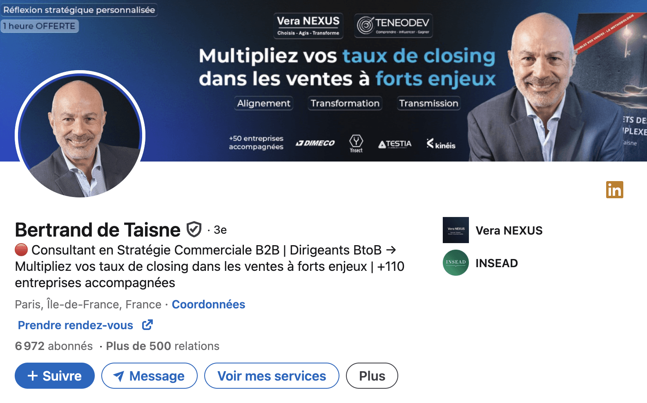Open the Prendre rendez-vous link
The width and height of the screenshot is (647, 403).
(76, 325)
